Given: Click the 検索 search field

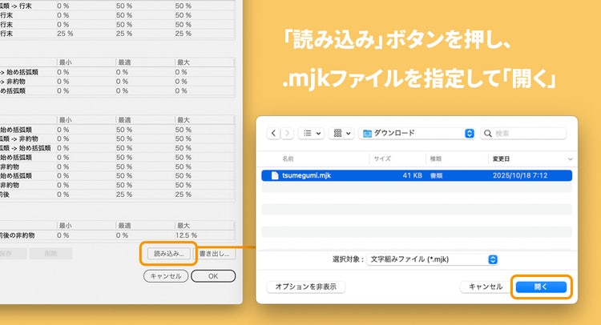Looking at the screenshot, I should [x=523, y=133].
